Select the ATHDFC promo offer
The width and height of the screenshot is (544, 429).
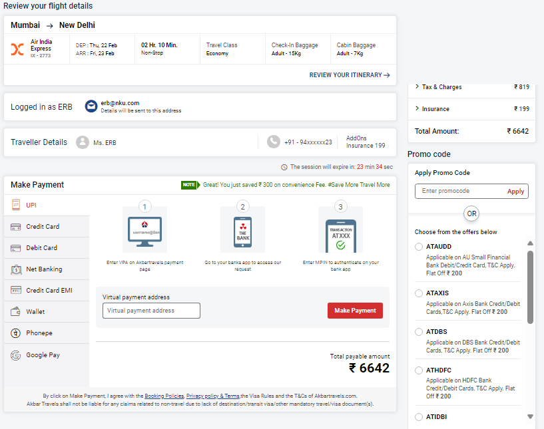tap(419, 370)
